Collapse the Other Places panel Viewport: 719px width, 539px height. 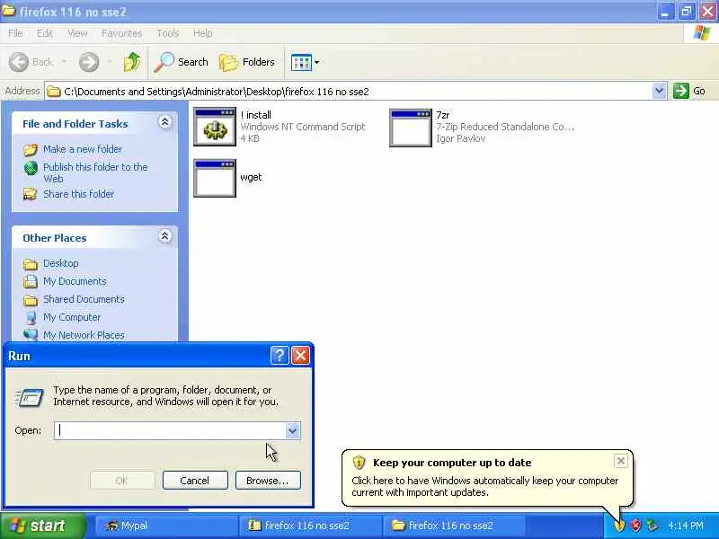coord(165,236)
